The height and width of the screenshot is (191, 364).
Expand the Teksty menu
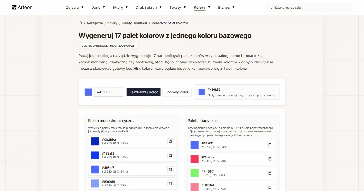(x=178, y=7)
